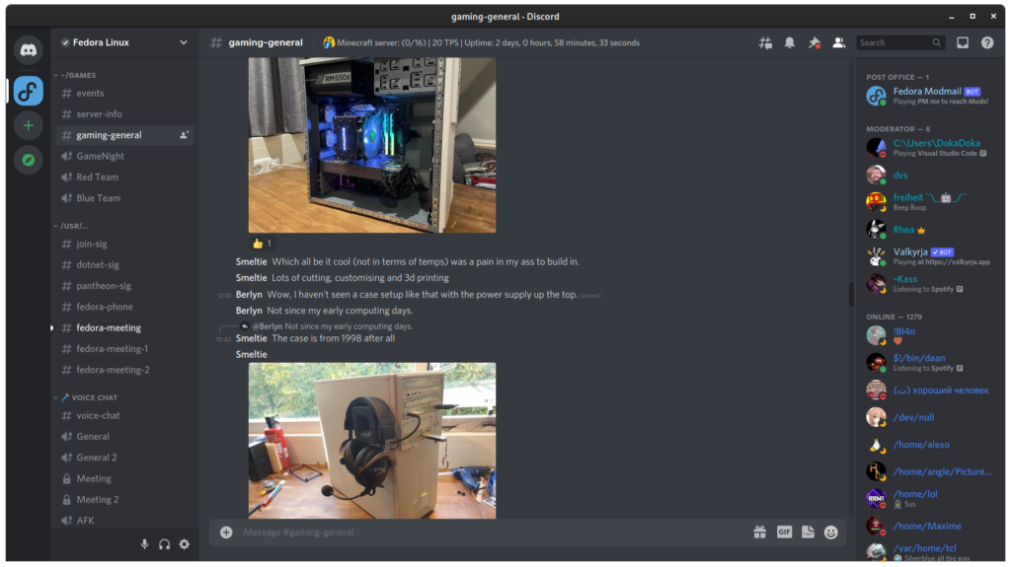This screenshot has width=1011, height=567.
Task: Toggle headphone deafen
Action: tap(165, 544)
